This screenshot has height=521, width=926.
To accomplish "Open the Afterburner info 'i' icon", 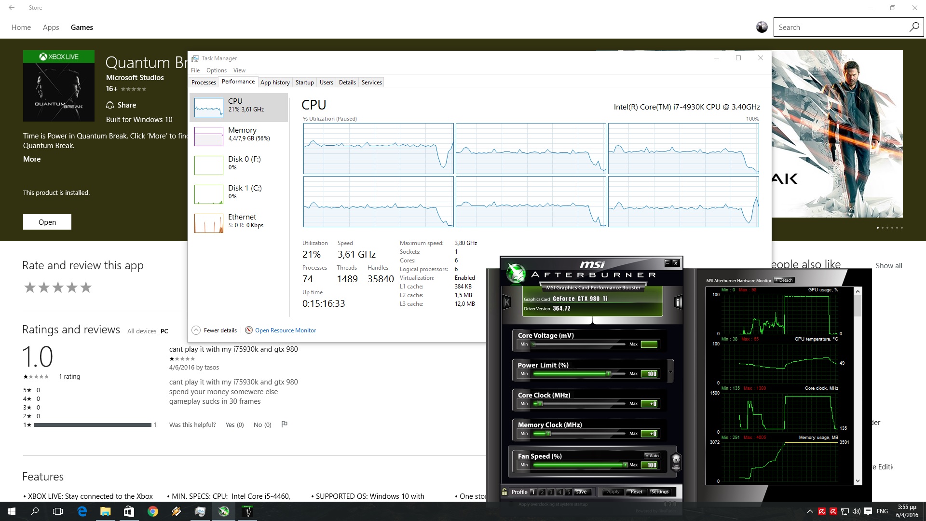I will (x=678, y=302).
